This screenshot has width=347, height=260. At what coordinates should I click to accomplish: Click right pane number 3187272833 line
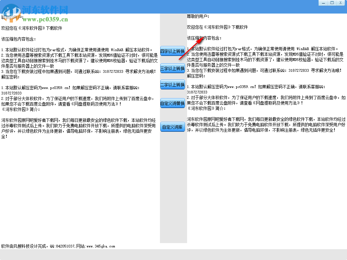click(x=197, y=92)
